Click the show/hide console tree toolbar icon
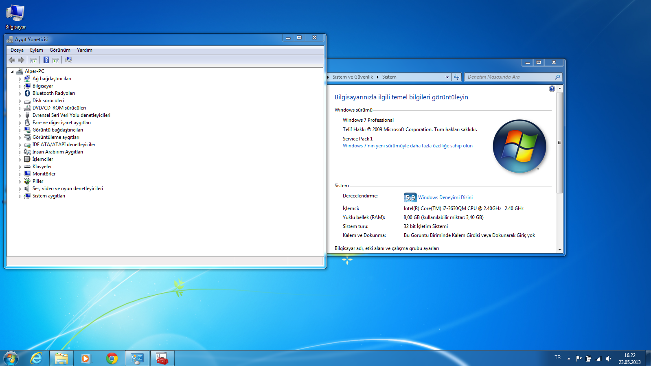Screen dimensions: 651x366 pos(34,60)
